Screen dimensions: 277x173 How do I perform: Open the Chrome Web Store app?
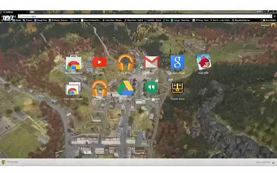74,63
